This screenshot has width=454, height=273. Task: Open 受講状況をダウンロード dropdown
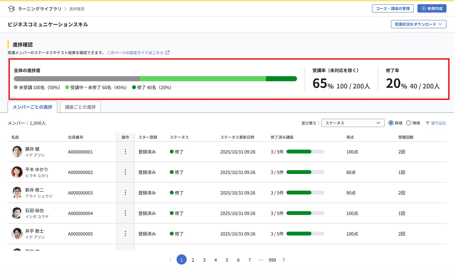pos(418,24)
